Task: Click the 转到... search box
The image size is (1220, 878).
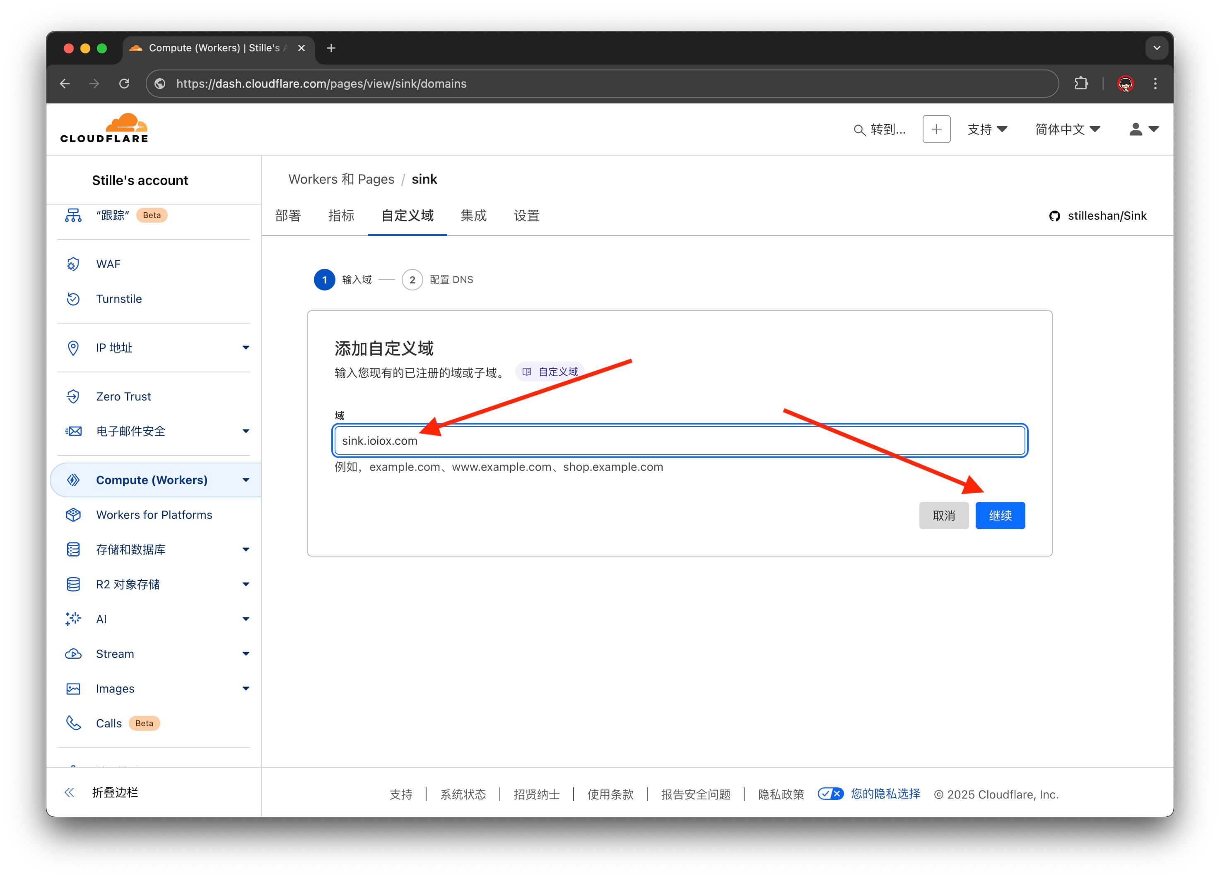Action: [x=880, y=129]
